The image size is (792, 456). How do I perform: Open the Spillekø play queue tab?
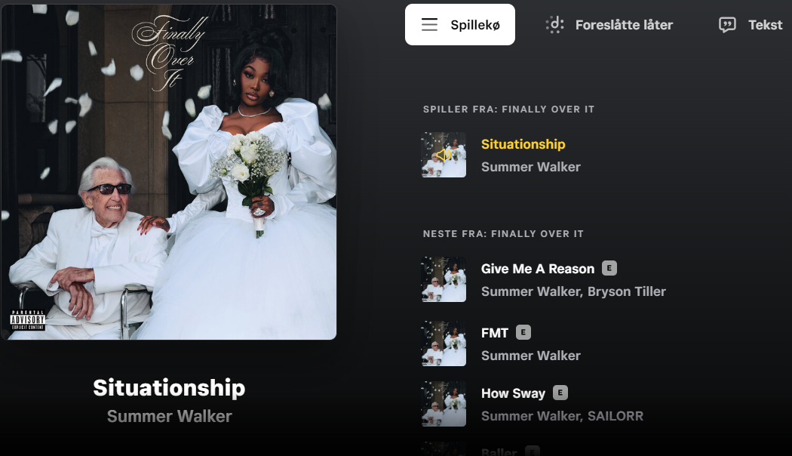coord(459,25)
